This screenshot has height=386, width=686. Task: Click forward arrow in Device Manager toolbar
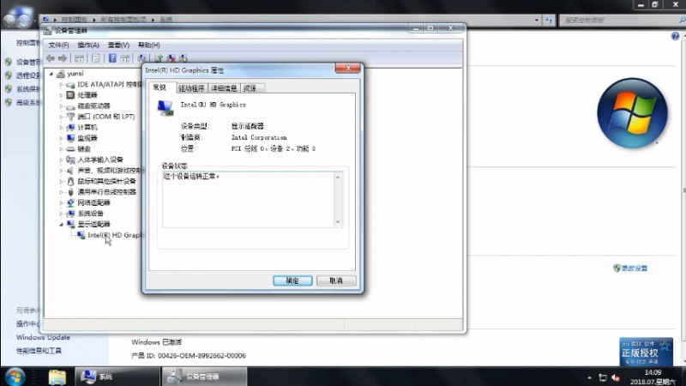coord(63,58)
